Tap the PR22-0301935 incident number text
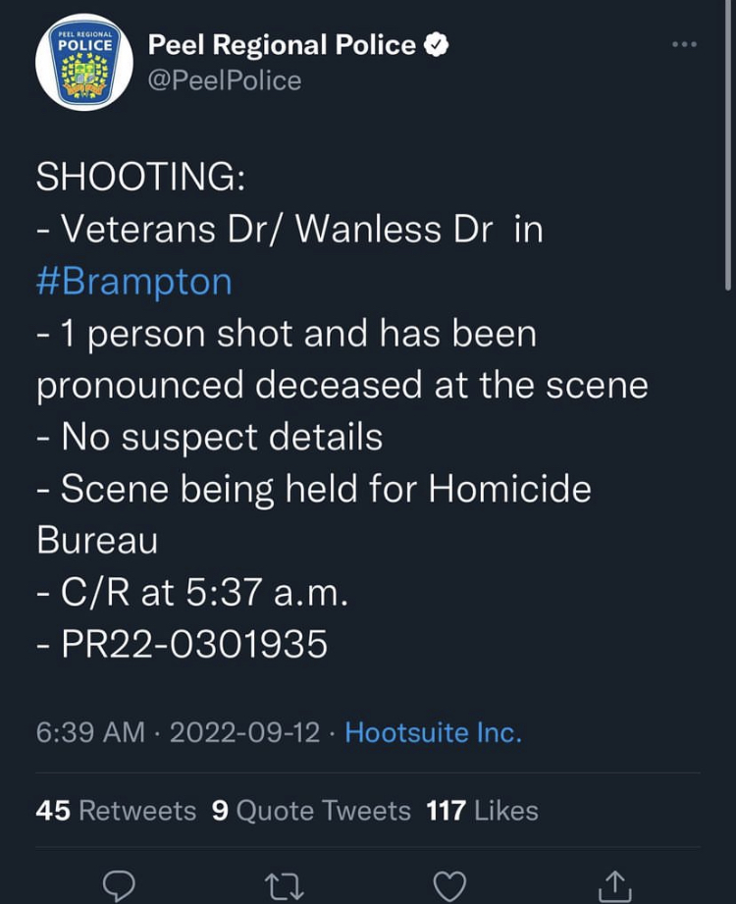 coord(194,644)
